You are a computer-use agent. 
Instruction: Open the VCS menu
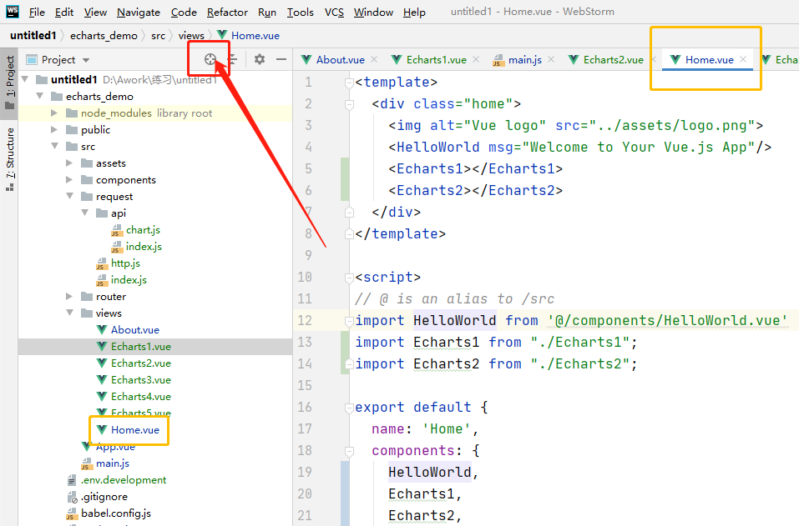pyautogui.click(x=334, y=13)
